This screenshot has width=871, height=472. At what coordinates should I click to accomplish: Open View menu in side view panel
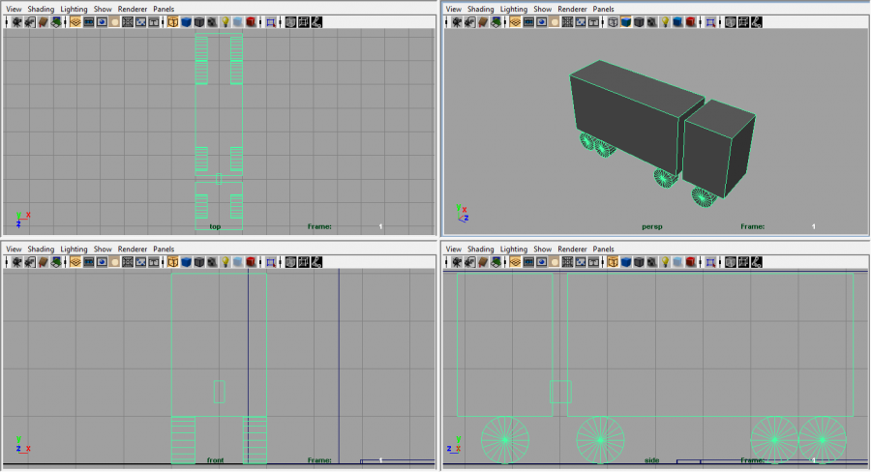pos(453,249)
